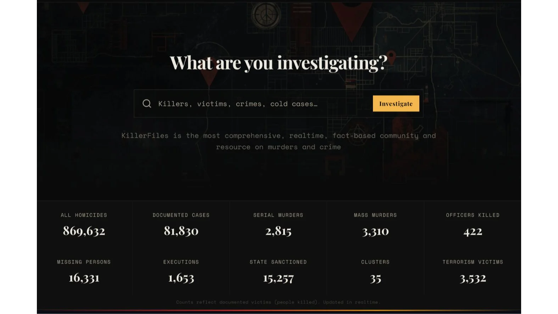The height and width of the screenshot is (314, 558).
Task: Click the magnifying glass search icon
Action: (147, 104)
